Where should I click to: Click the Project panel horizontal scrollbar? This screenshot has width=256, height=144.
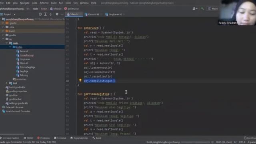[x=12, y=134]
